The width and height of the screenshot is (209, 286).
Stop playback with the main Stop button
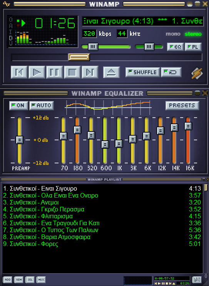72,72
